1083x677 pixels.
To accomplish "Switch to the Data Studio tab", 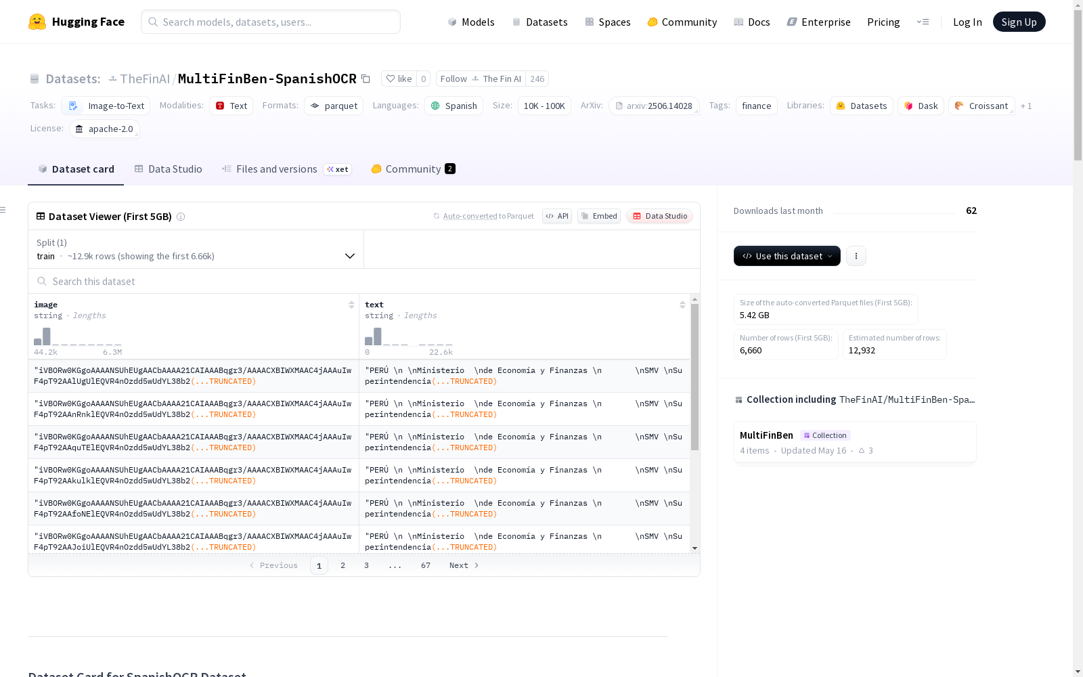I will pos(169,169).
